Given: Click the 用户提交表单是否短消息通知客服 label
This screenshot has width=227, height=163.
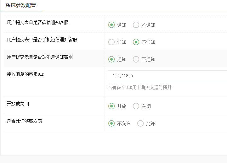Looking at the screenshot, I should pyautogui.click(x=40, y=57).
